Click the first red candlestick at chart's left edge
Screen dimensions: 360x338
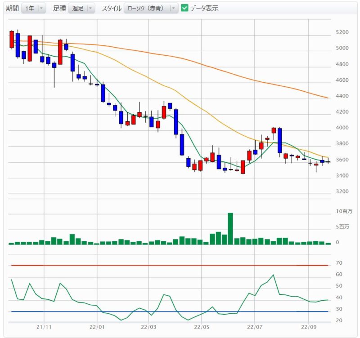[12, 40]
